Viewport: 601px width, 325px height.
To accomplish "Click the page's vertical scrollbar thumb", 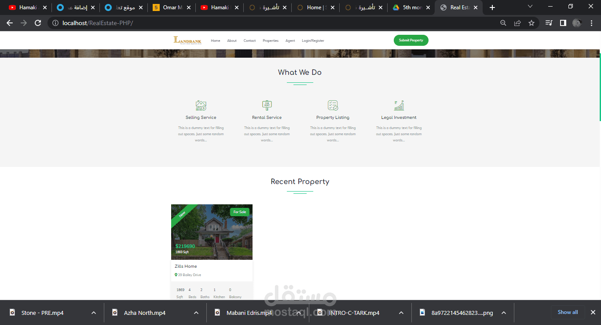I will (600, 87).
